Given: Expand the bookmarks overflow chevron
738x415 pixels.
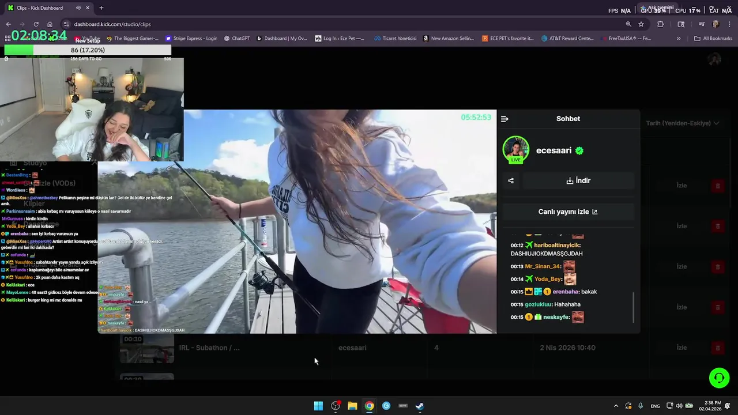Looking at the screenshot, I should 679,39.
